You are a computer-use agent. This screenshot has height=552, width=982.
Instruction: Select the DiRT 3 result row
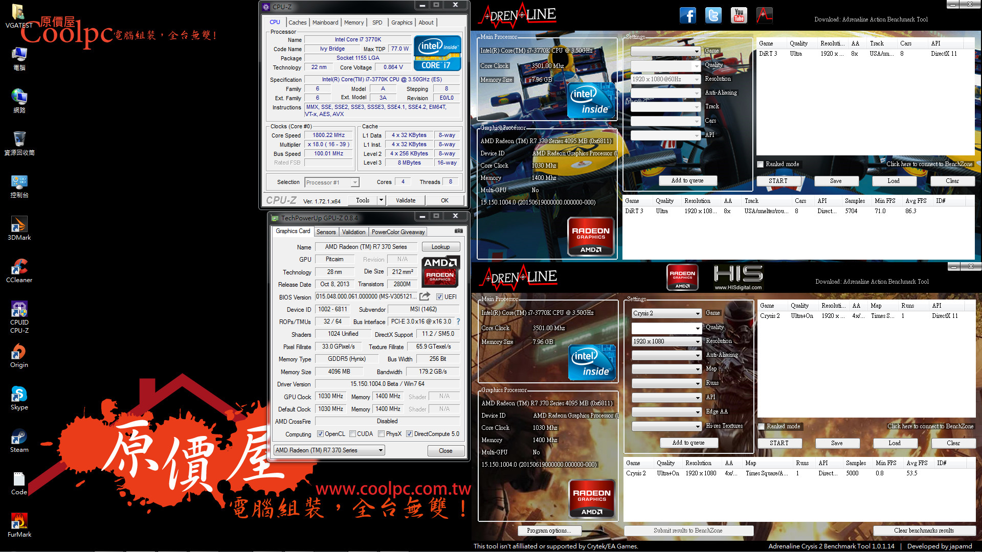pos(799,211)
